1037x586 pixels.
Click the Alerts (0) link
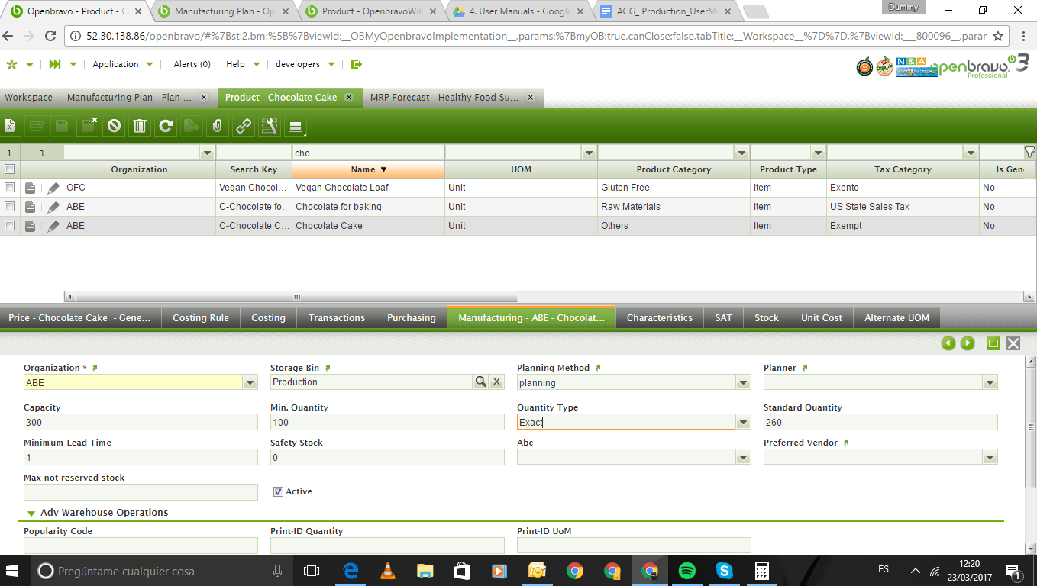(192, 64)
